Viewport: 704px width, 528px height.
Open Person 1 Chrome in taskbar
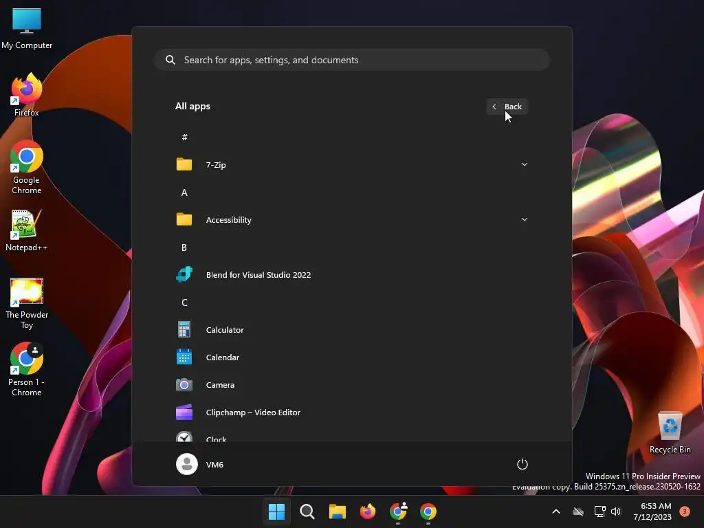398,511
